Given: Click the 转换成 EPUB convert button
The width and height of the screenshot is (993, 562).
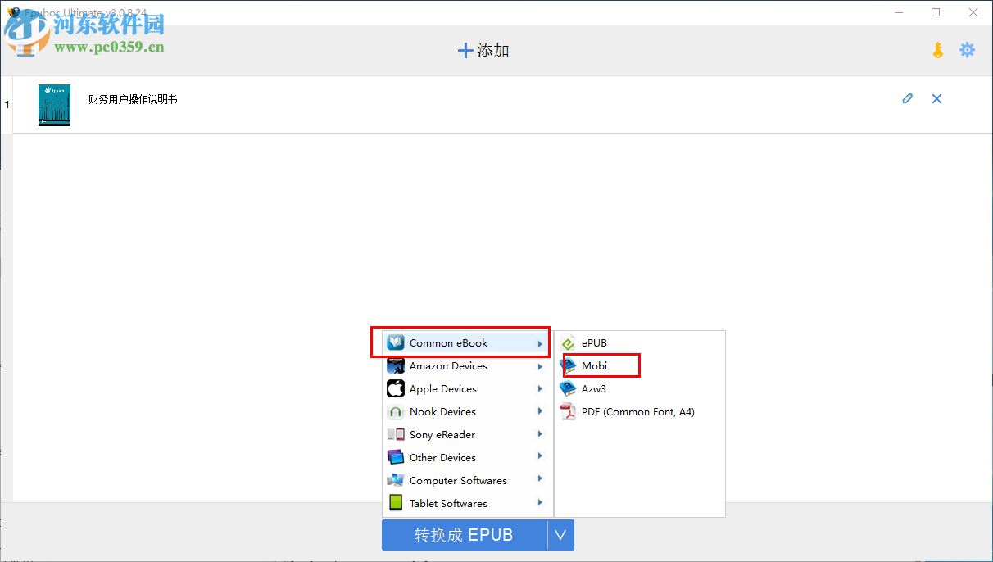Looking at the screenshot, I should [464, 535].
